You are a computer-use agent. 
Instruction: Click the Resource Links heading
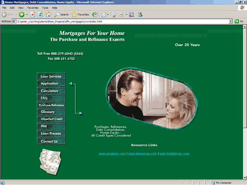click(144, 145)
